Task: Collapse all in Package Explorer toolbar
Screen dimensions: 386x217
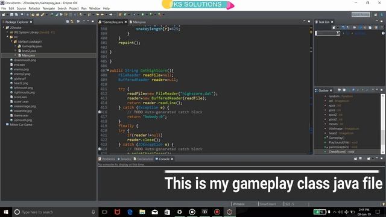Action: point(68,22)
